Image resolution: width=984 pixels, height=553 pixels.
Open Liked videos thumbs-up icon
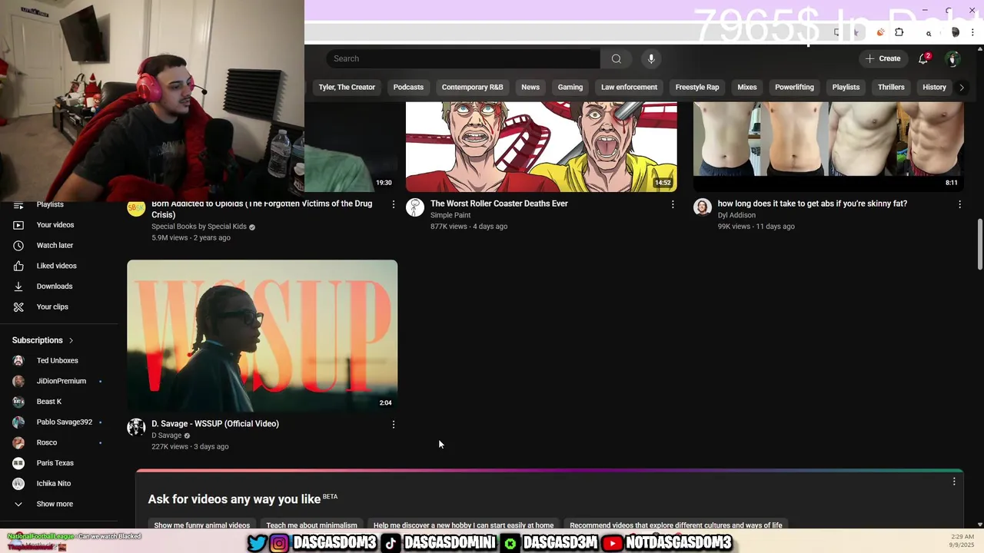coord(18,266)
